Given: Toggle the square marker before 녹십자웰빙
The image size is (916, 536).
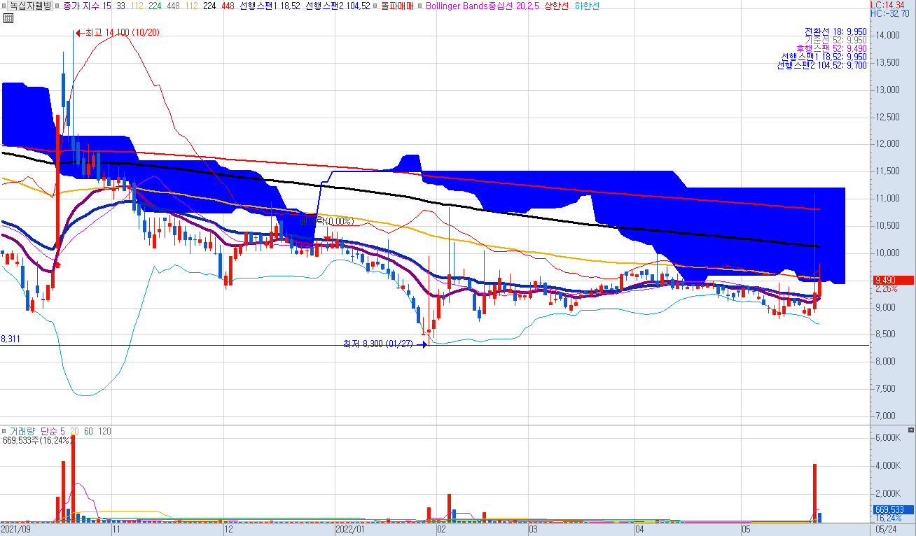Looking at the screenshot, I should pos(4,6).
